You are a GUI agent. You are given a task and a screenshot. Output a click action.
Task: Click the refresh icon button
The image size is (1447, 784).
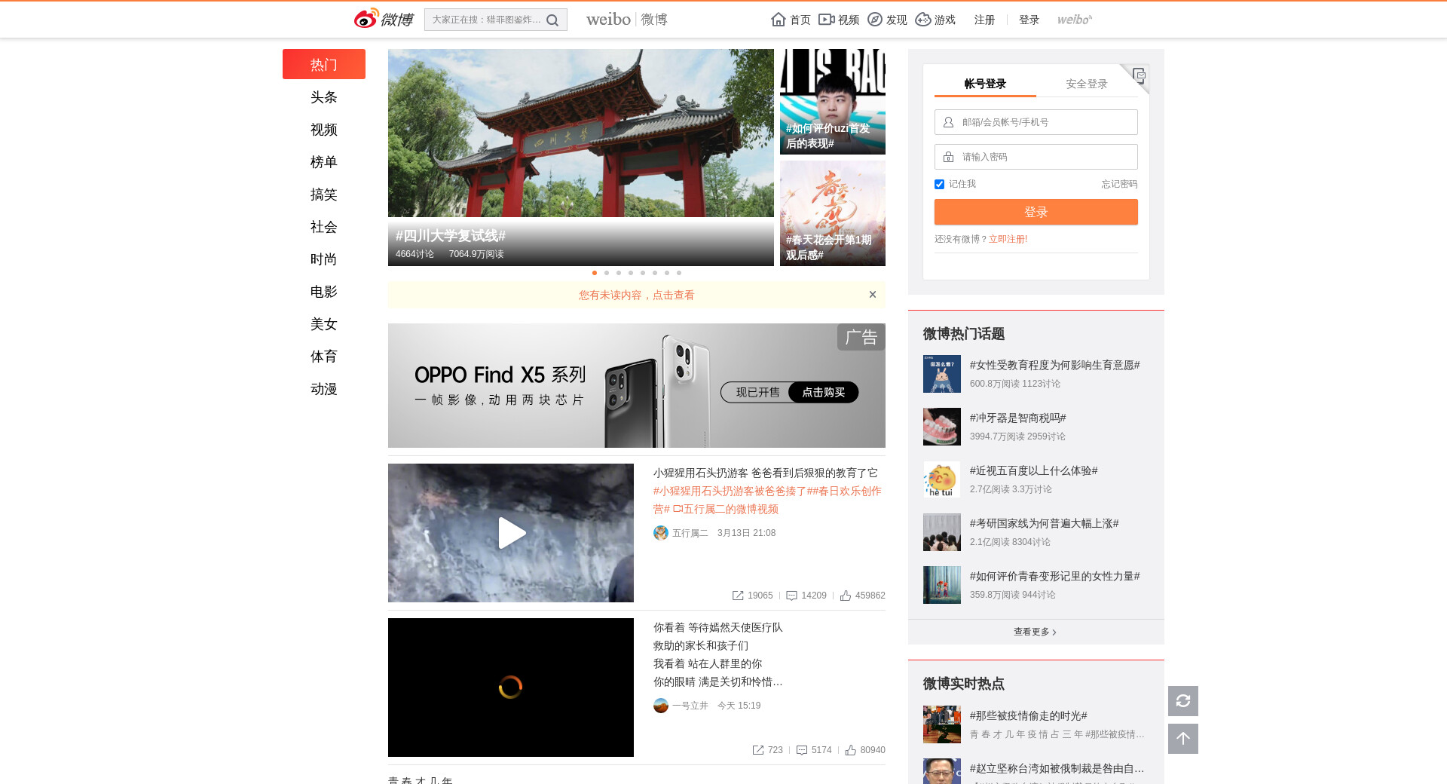(x=1182, y=701)
